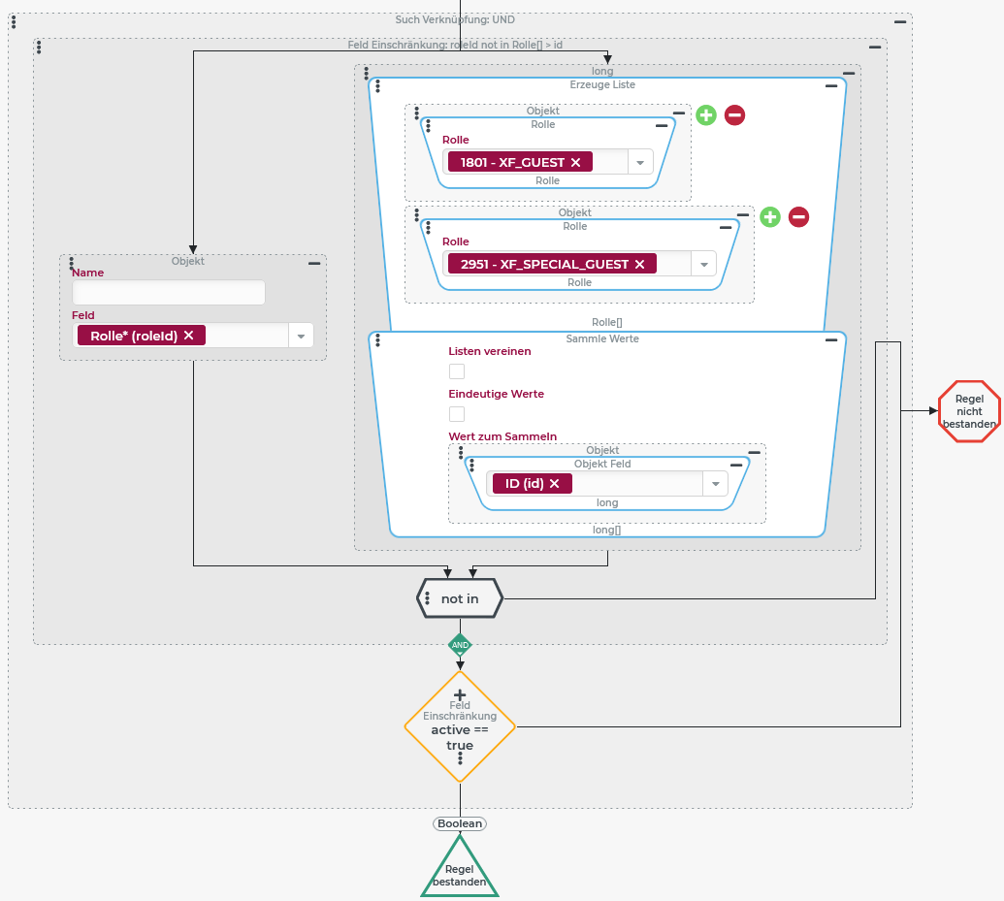Collapse the Erzeuge Liste block
This screenshot has height=901, width=1004.
831,86
